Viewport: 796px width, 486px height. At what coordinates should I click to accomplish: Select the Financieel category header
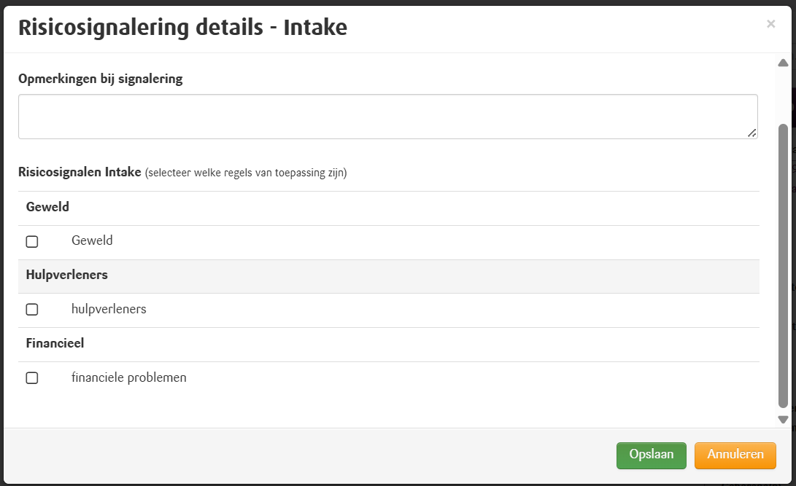pyautogui.click(x=55, y=343)
